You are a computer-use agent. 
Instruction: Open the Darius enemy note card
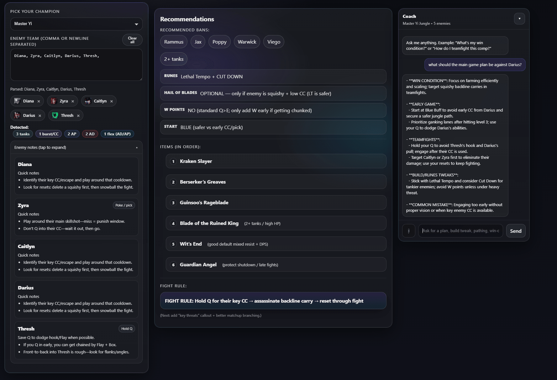click(76, 299)
